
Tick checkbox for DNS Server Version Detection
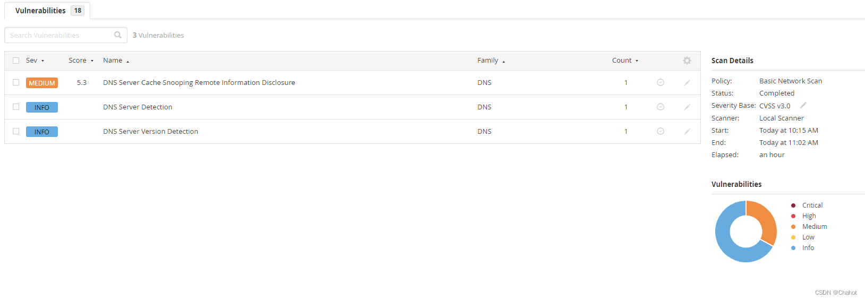tap(16, 131)
